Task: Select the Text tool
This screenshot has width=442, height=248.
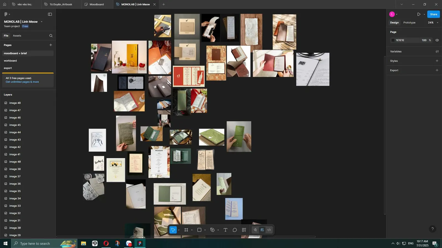Action: point(225,230)
